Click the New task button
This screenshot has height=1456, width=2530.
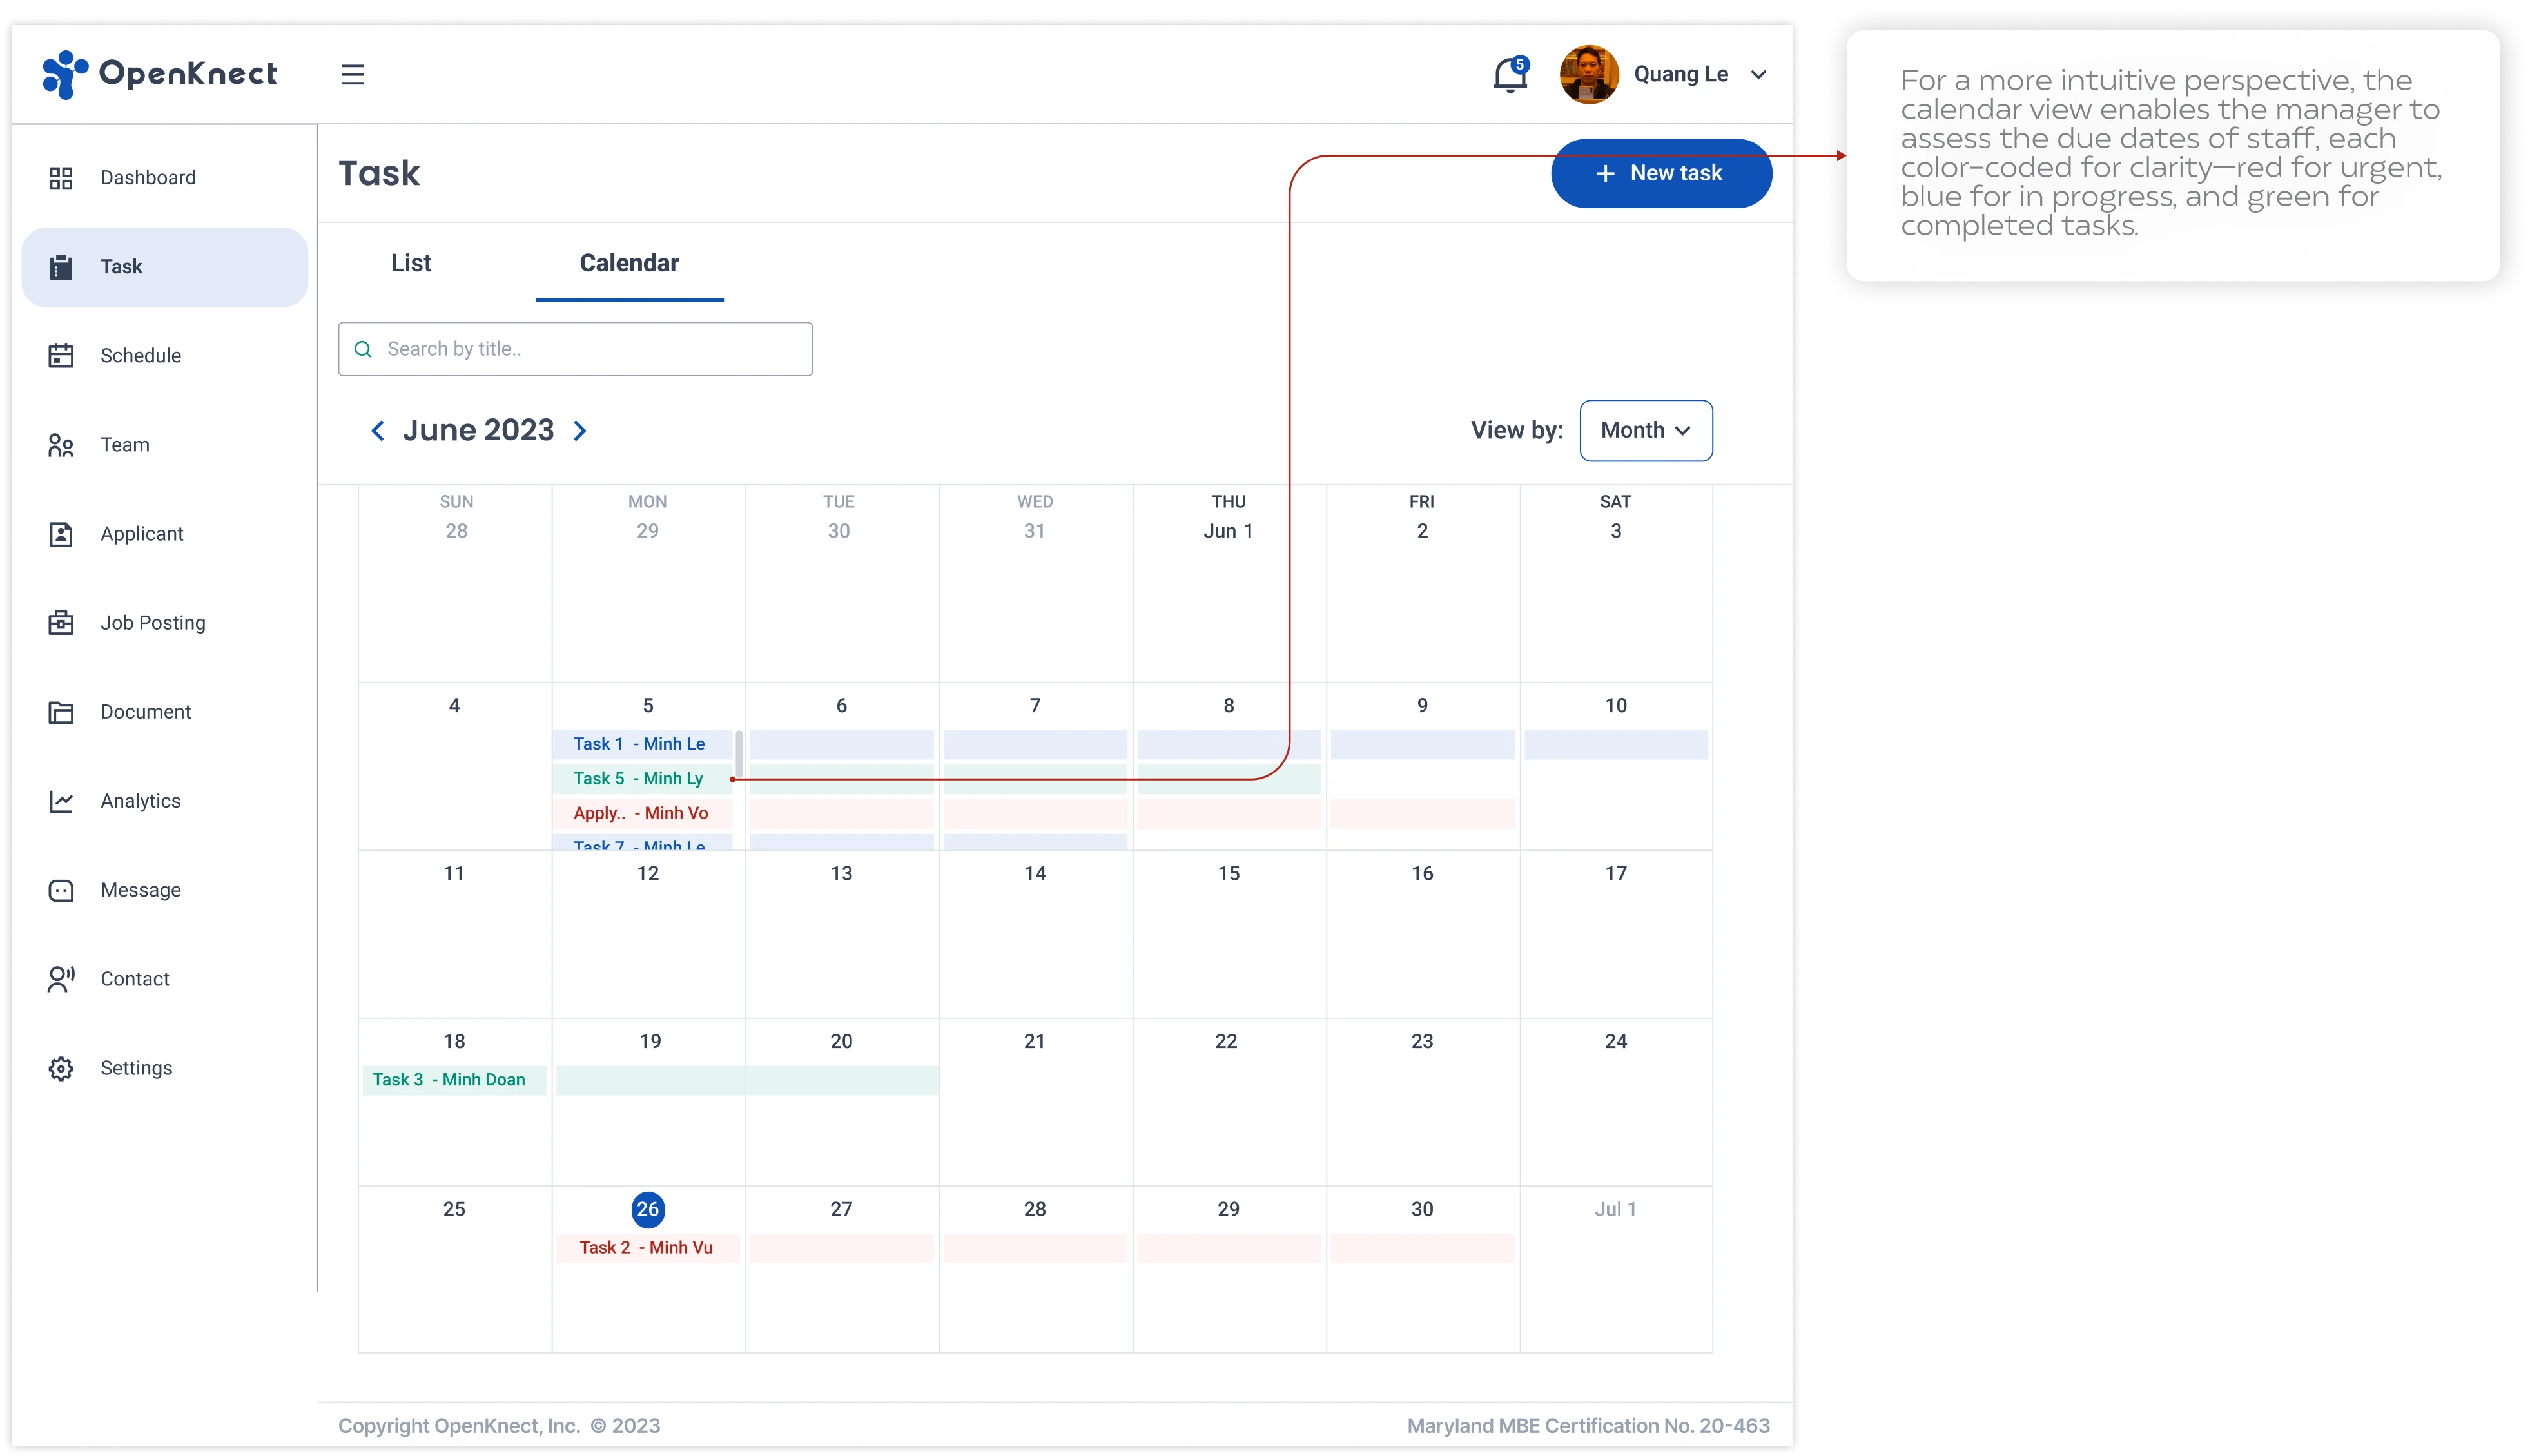tap(1661, 173)
